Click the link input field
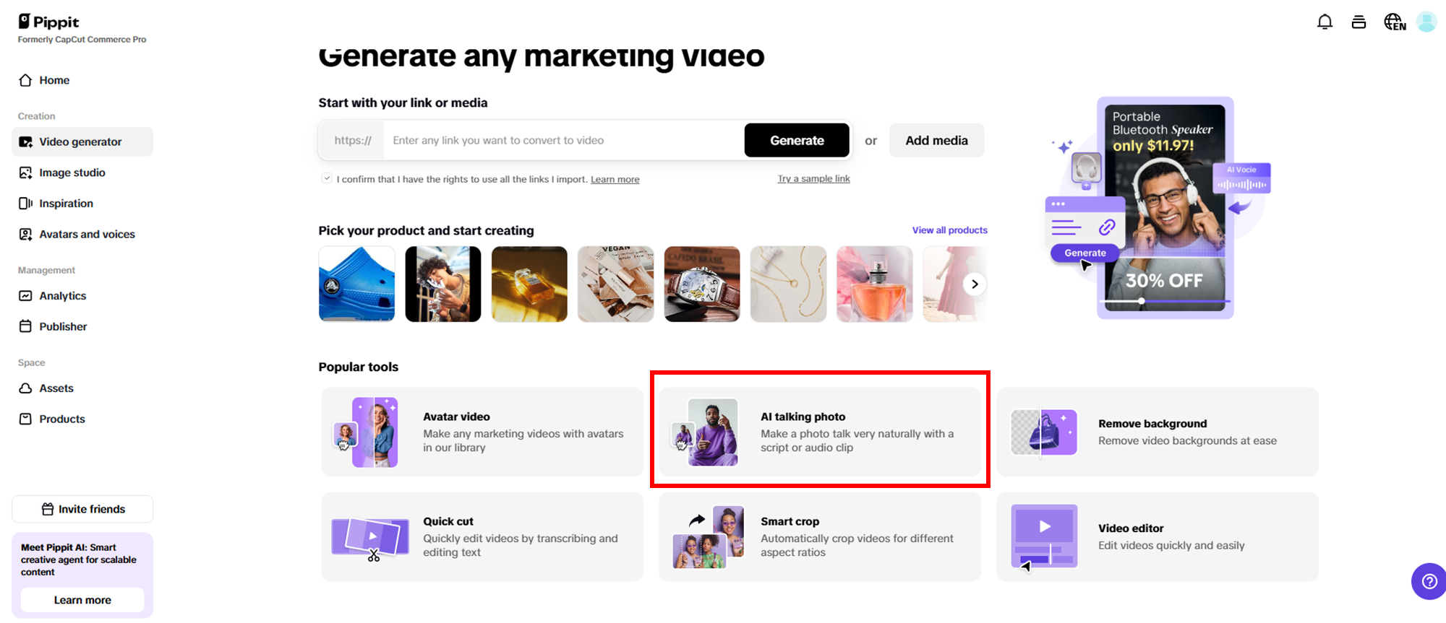 coord(564,141)
